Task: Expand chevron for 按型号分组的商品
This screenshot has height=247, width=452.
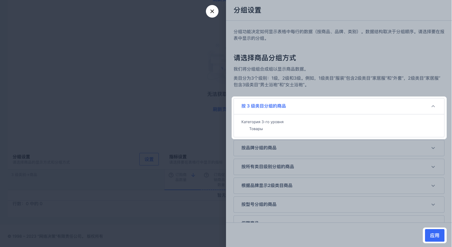Action: pyautogui.click(x=433, y=205)
